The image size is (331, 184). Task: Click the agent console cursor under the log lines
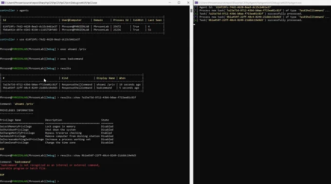194,24
